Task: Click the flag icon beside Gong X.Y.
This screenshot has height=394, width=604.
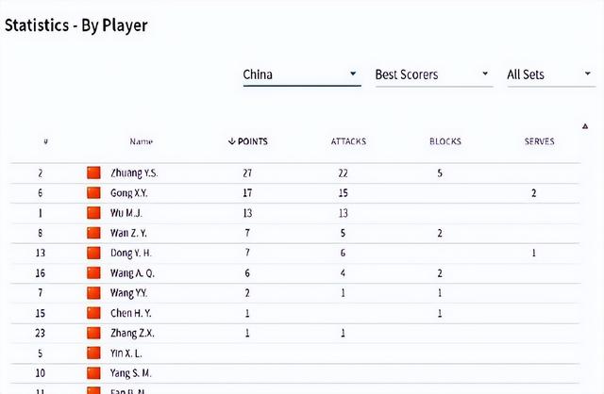Action: [x=93, y=193]
